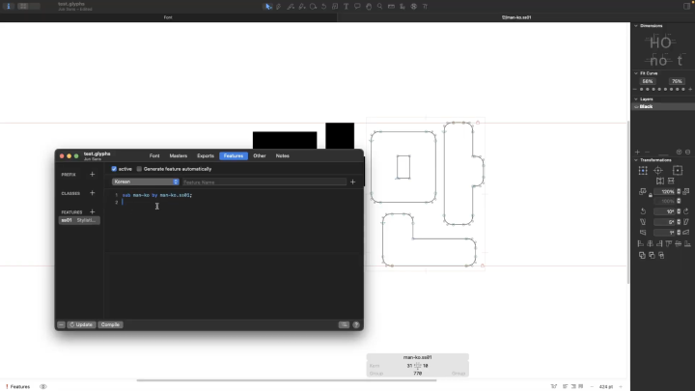This screenshot has height=391, width=695.
Task: Click the Fit Curve dot slider
Action: pos(662,90)
